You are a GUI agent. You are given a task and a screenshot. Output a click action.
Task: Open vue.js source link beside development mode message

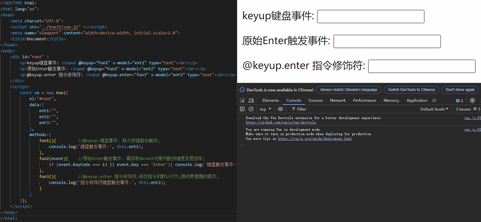472,129
